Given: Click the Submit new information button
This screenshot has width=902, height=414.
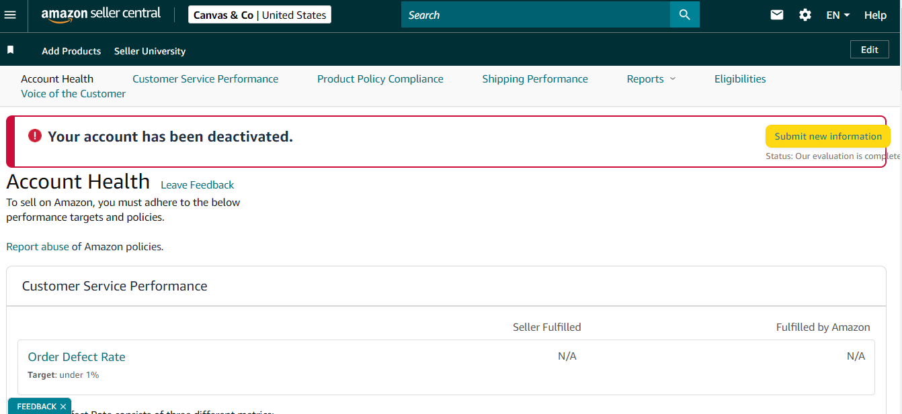Looking at the screenshot, I should pos(828,136).
